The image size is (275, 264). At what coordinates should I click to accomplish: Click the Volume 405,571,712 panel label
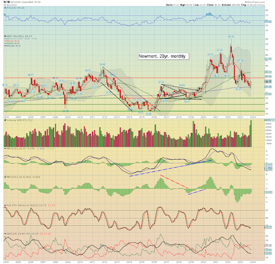pos(18,120)
